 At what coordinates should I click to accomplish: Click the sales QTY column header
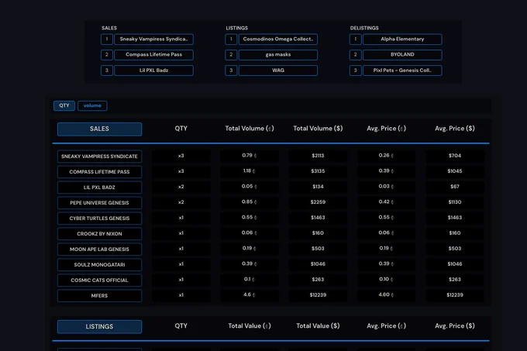pyautogui.click(x=181, y=129)
